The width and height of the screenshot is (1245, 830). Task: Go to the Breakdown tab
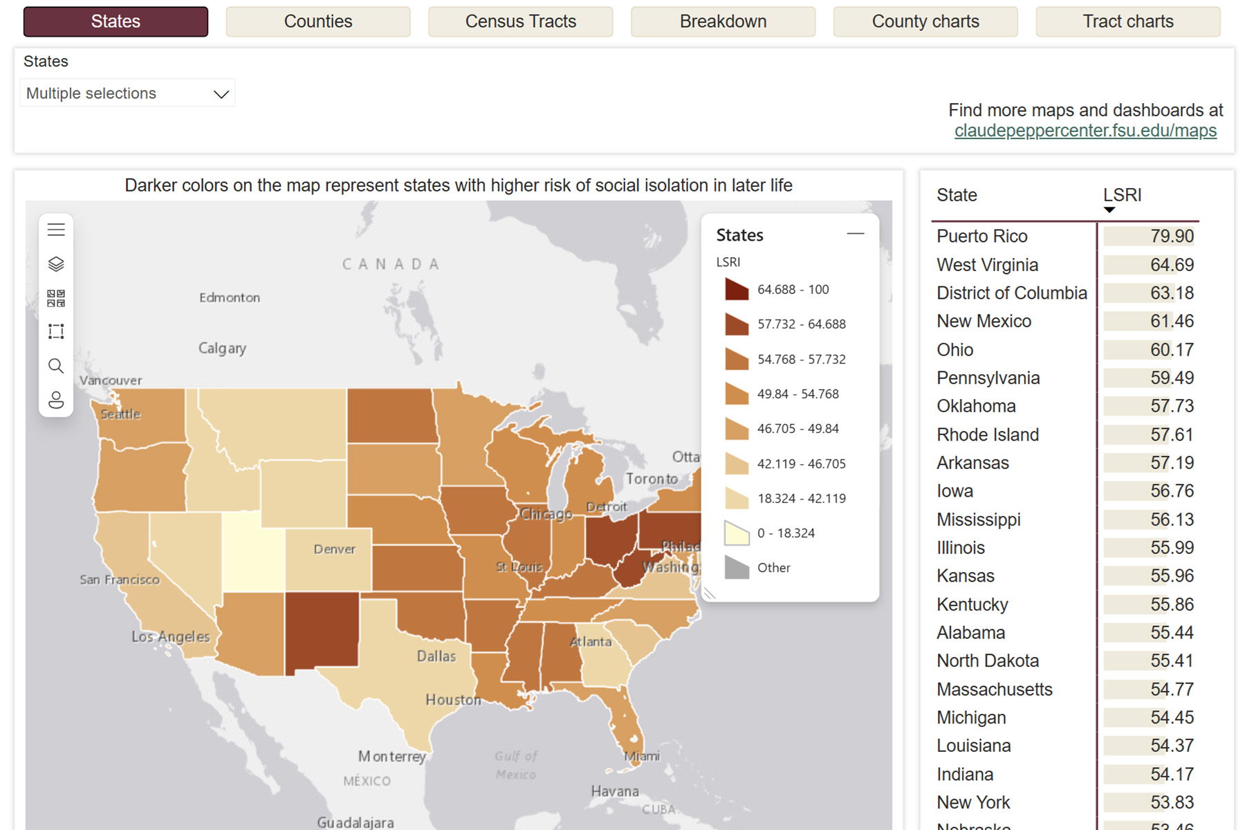[723, 21]
